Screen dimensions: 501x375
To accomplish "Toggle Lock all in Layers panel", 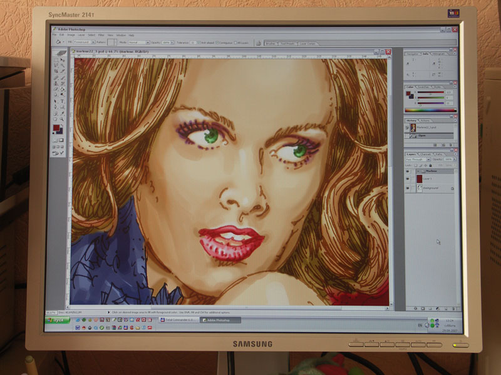I will [x=430, y=166].
